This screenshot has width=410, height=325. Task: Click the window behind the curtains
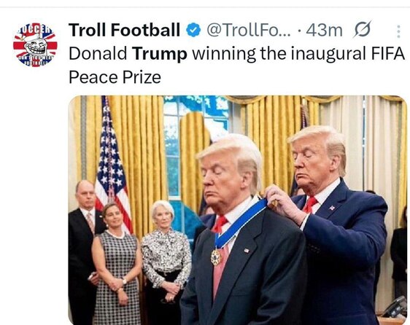pyautogui.click(x=197, y=146)
